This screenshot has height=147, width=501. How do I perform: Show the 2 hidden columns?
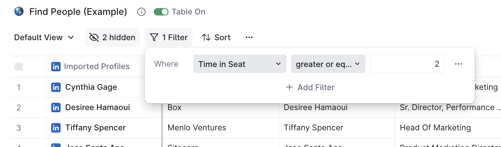[x=113, y=37]
